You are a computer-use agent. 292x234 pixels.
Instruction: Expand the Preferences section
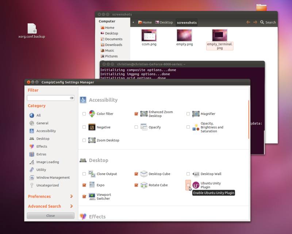tap(50, 196)
